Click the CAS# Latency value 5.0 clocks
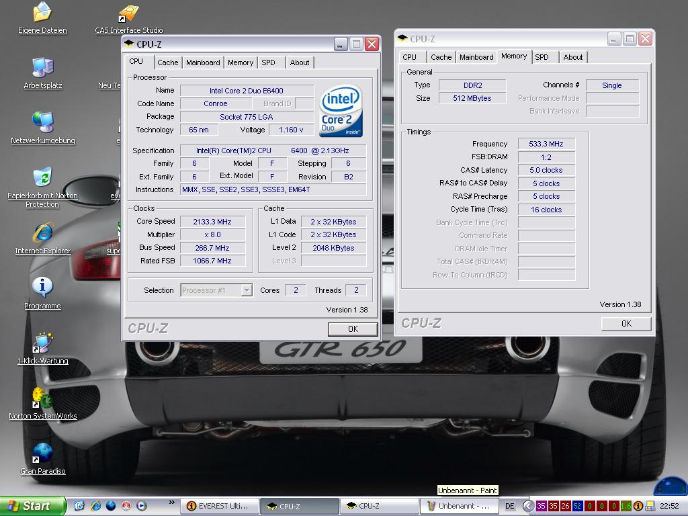 pos(546,170)
